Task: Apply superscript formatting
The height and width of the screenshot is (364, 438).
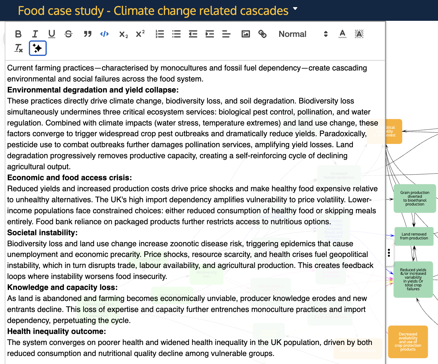Action: tap(140, 34)
